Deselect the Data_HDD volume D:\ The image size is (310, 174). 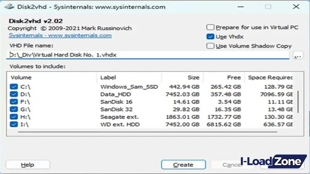pyautogui.click(x=14, y=94)
